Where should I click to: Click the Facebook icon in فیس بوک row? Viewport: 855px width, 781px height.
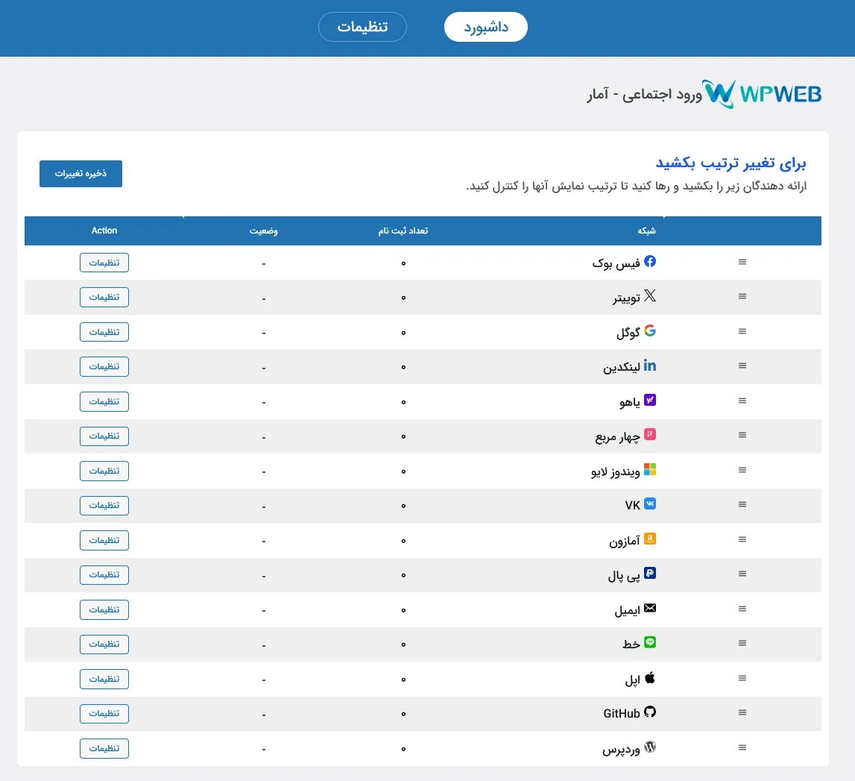click(649, 261)
